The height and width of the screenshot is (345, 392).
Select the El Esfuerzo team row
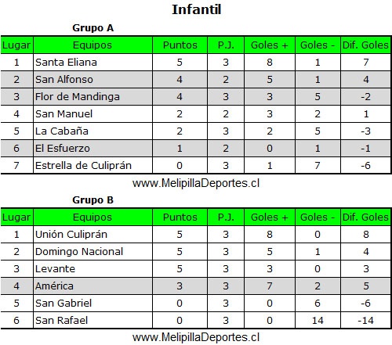coord(196,149)
